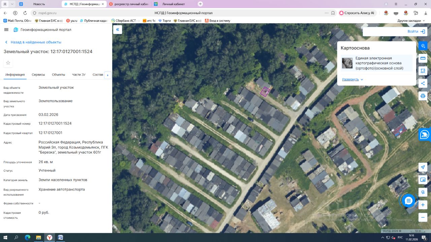Click cadastral number 12:17:0127001:1524 value

click(55, 123)
